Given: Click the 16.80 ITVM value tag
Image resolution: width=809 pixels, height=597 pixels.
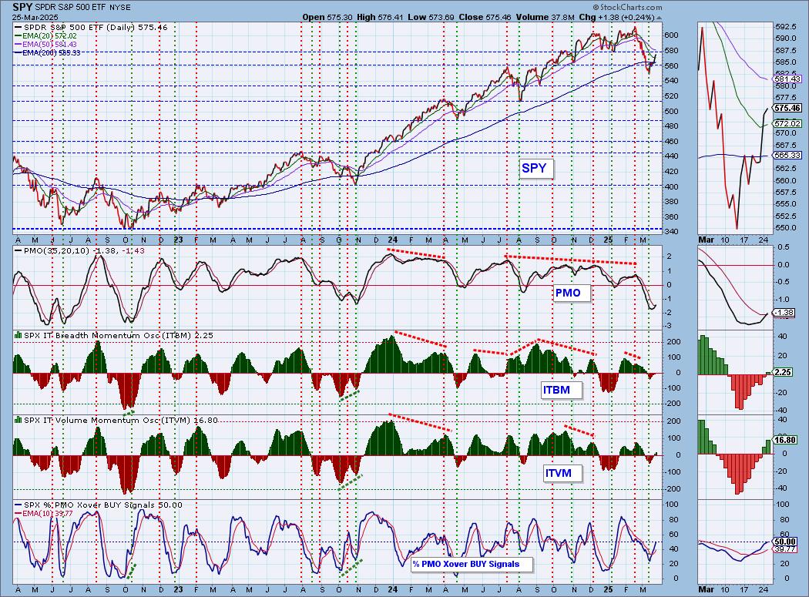Looking at the screenshot, I should pyautogui.click(x=785, y=440).
